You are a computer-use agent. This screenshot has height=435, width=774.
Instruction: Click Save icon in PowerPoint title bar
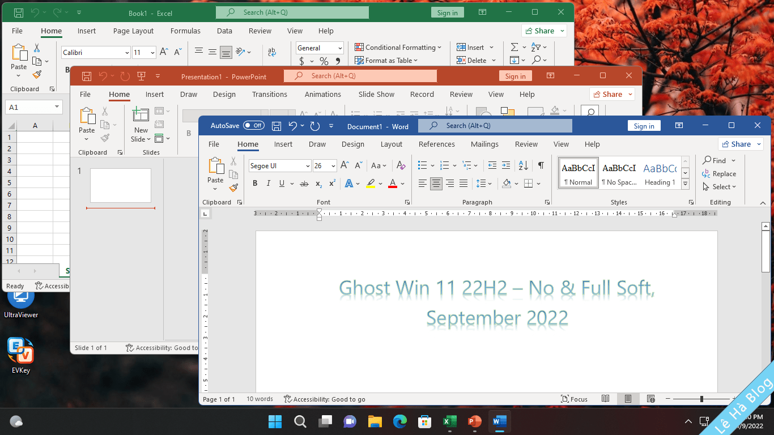(x=87, y=76)
